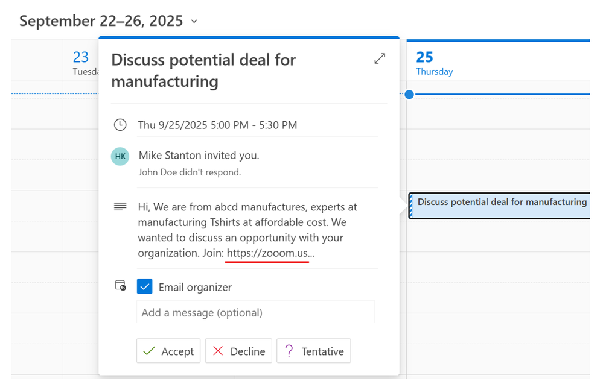Respond Tentative to the invitation
The width and height of the screenshot is (603, 384).
tap(313, 351)
